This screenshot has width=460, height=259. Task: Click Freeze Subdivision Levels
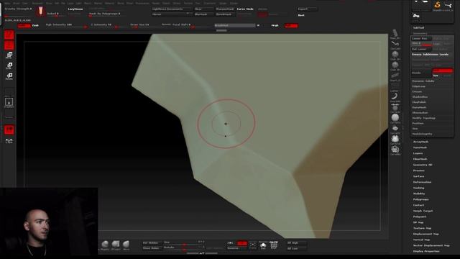[x=431, y=55]
